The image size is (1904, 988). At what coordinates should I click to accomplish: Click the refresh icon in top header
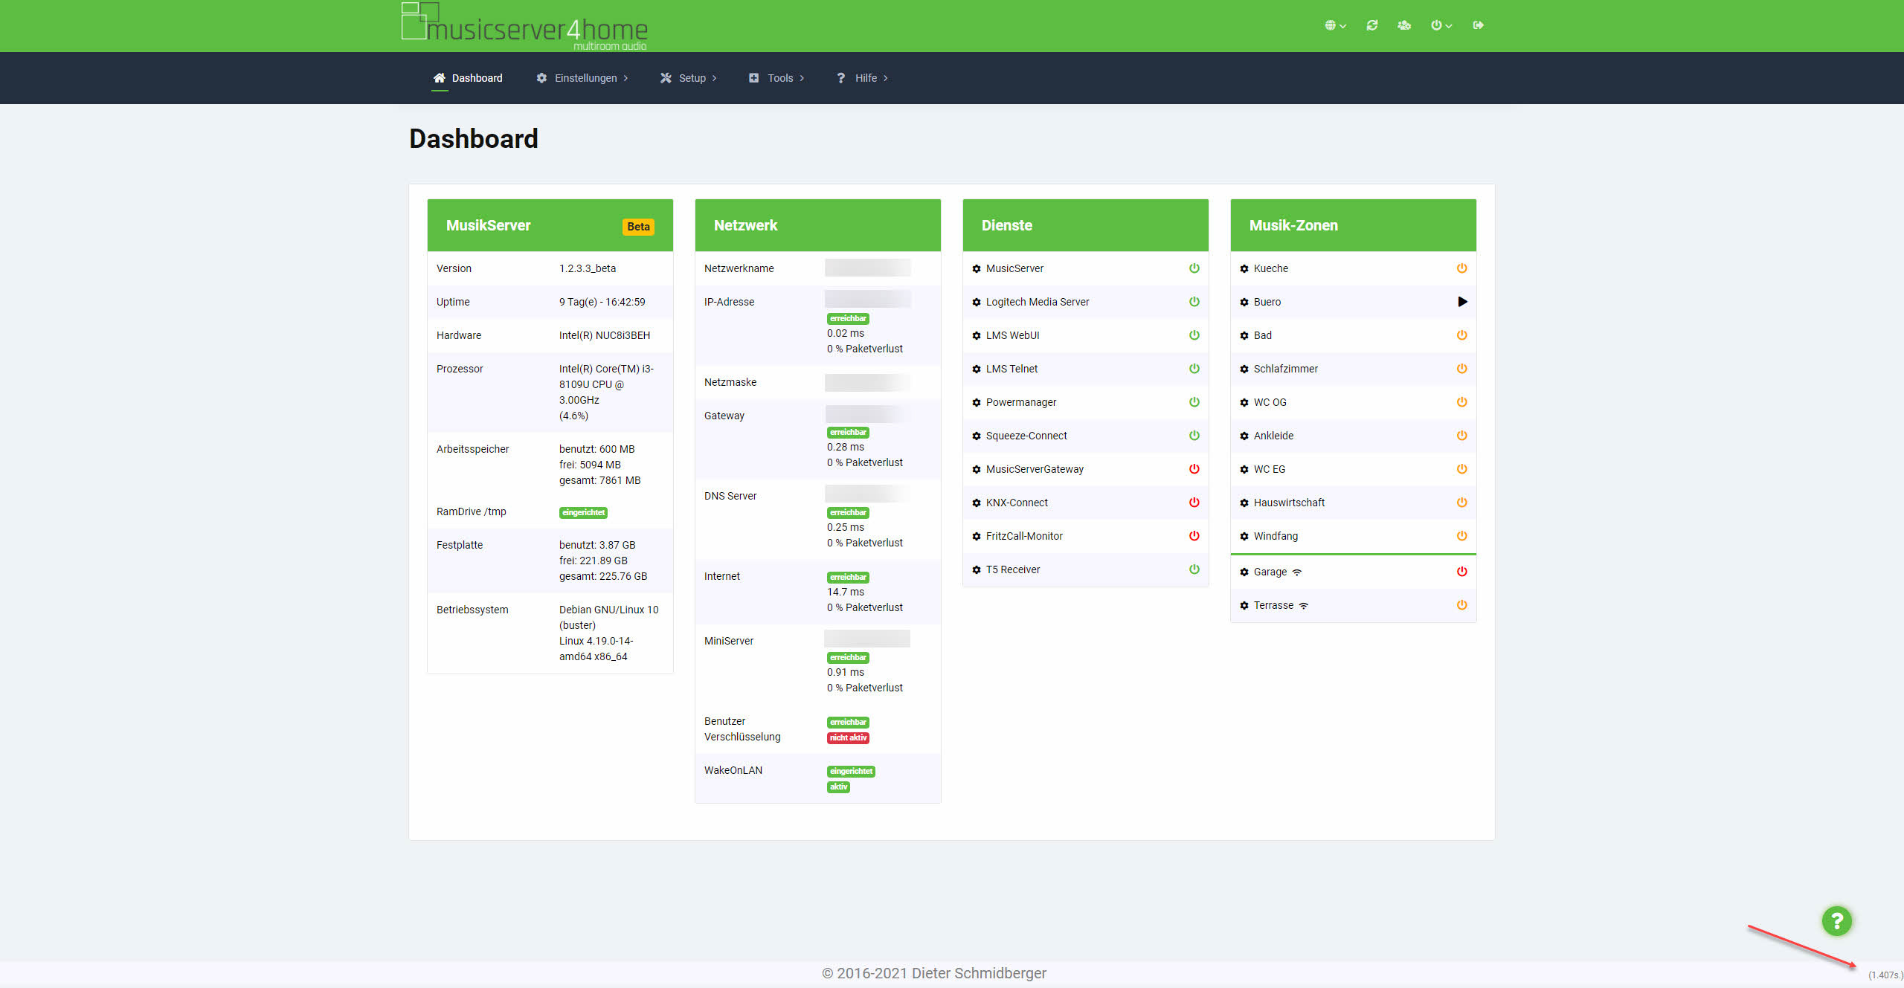1371,25
